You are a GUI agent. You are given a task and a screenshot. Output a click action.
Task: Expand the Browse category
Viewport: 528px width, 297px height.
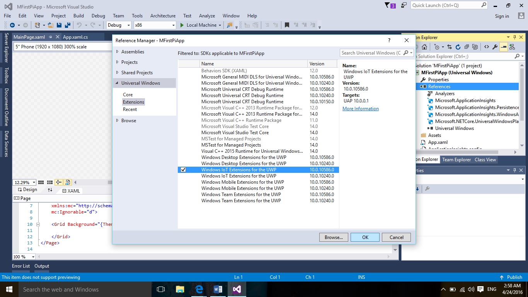click(118, 121)
